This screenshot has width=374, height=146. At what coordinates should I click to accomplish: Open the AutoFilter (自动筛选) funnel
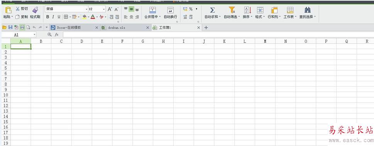pos(232,10)
